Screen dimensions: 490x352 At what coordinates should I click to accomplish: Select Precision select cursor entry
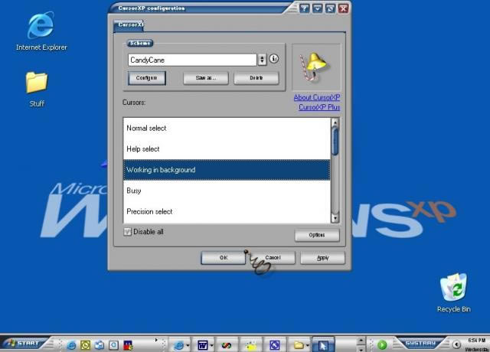227,211
